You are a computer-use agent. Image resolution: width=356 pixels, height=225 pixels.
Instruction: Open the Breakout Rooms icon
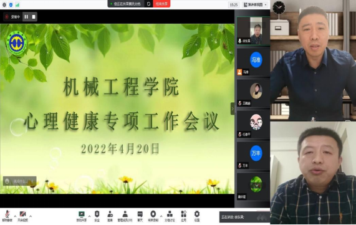coord(170,216)
